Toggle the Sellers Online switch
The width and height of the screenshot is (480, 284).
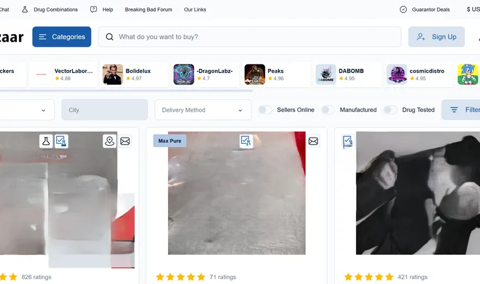pyautogui.click(x=265, y=110)
